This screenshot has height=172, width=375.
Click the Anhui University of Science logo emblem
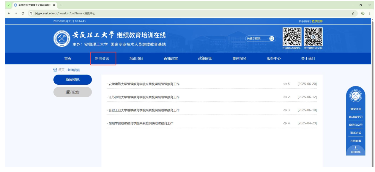tap(61, 39)
